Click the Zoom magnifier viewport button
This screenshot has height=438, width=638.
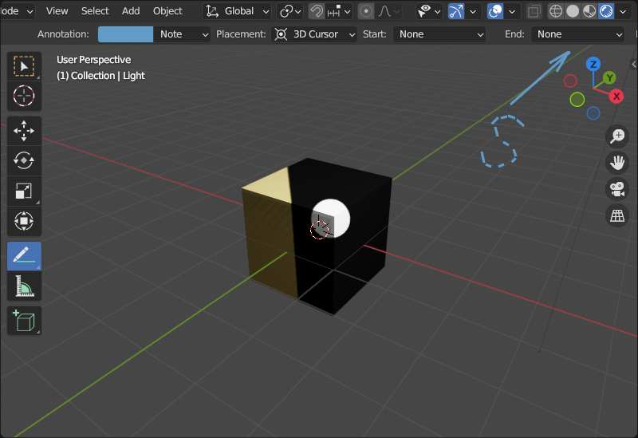tap(617, 136)
